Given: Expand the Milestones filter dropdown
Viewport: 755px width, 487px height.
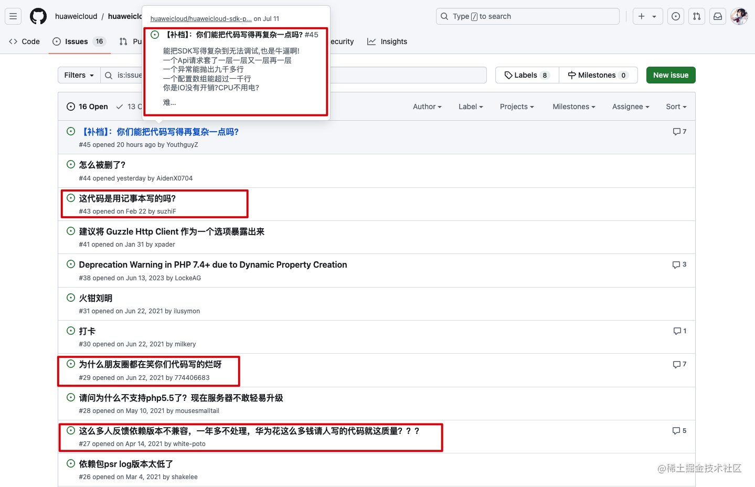Looking at the screenshot, I should tap(574, 107).
